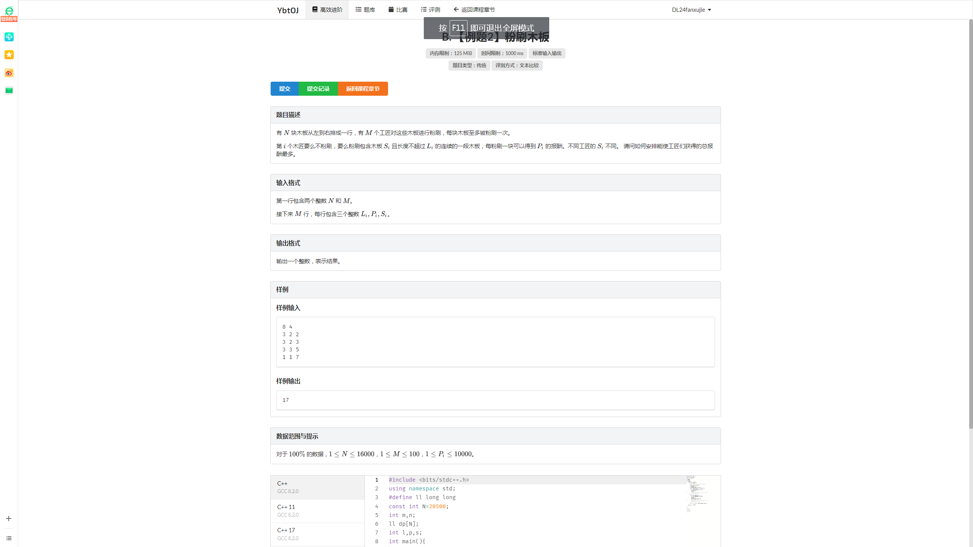Click the green 提交记录 button
Viewport: 973px width, 547px height.
pyautogui.click(x=318, y=89)
